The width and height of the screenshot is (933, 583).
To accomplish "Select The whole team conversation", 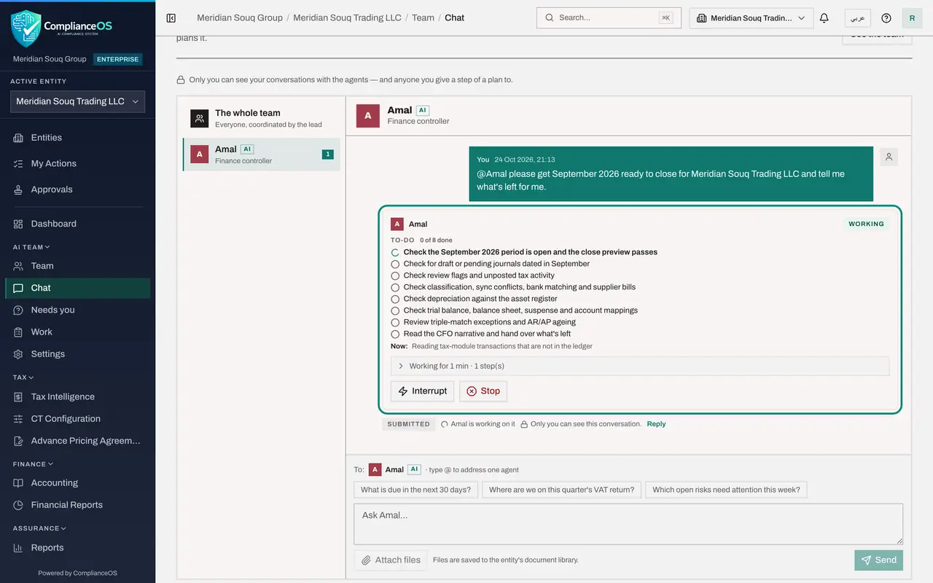I will (x=262, y=118).
